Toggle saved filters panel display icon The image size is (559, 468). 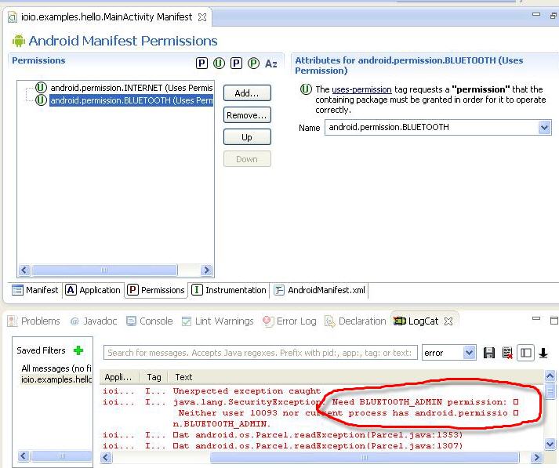[526, 353]
